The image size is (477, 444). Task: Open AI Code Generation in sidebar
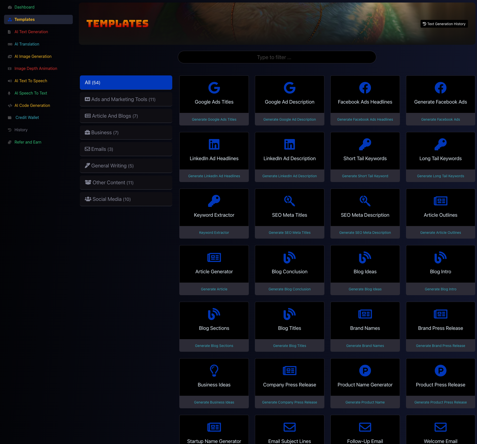32,105
